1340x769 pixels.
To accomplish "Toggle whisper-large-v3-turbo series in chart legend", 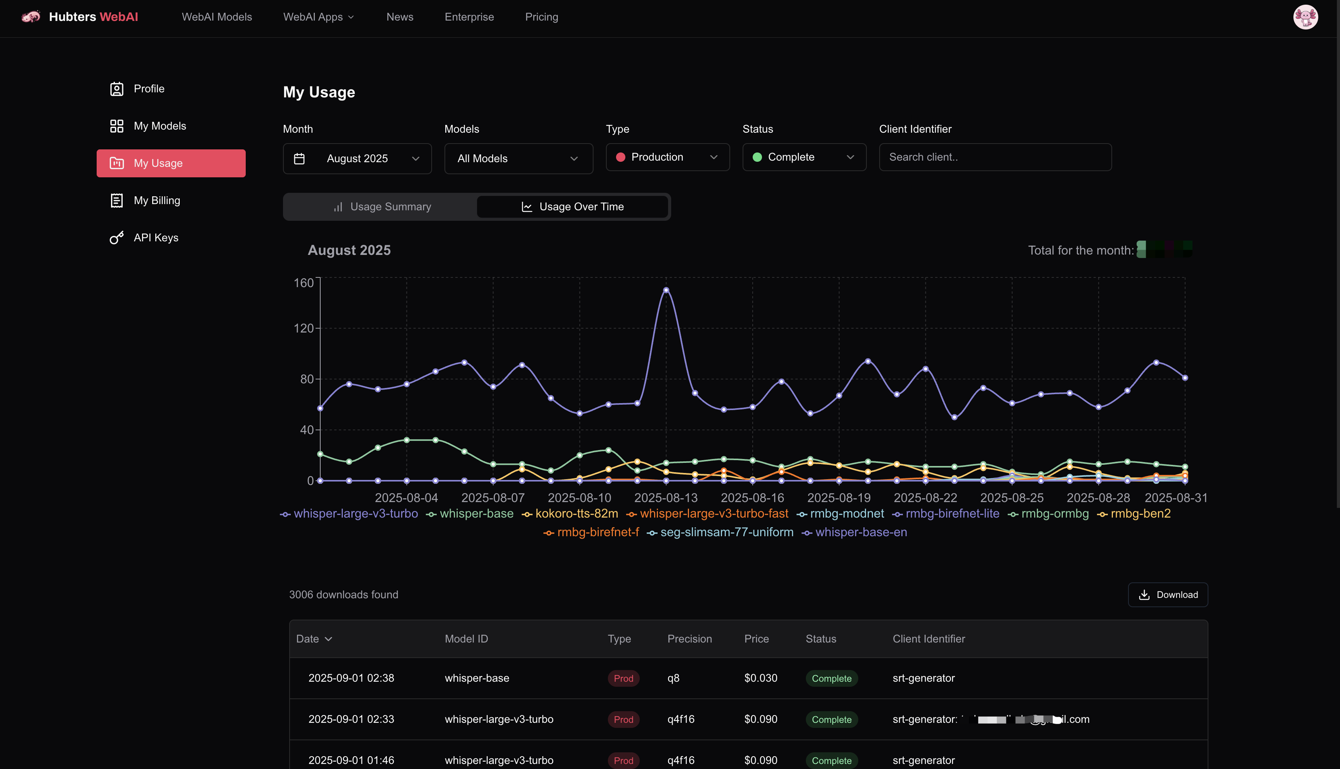I will click(x=349, y=514).
